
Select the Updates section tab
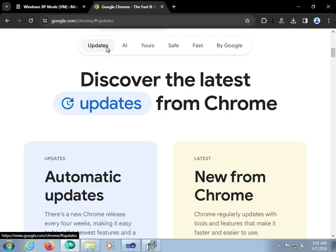coord(98,46)
